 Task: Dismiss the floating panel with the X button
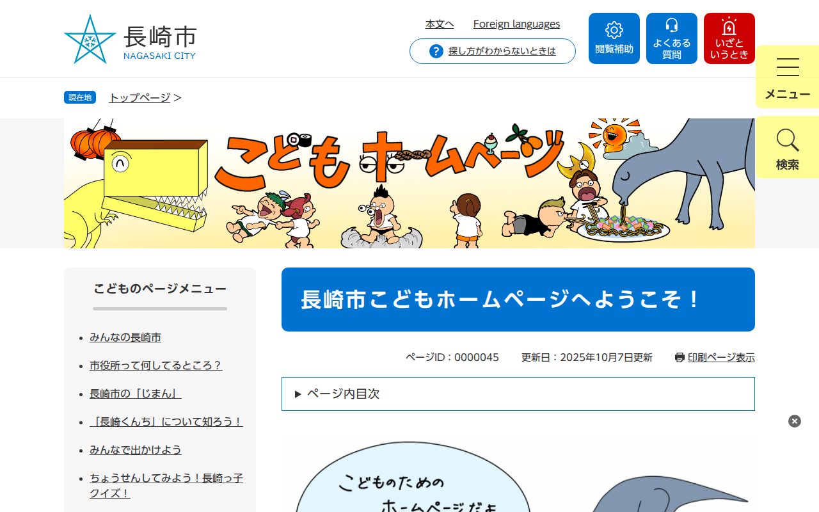(795, 421)
